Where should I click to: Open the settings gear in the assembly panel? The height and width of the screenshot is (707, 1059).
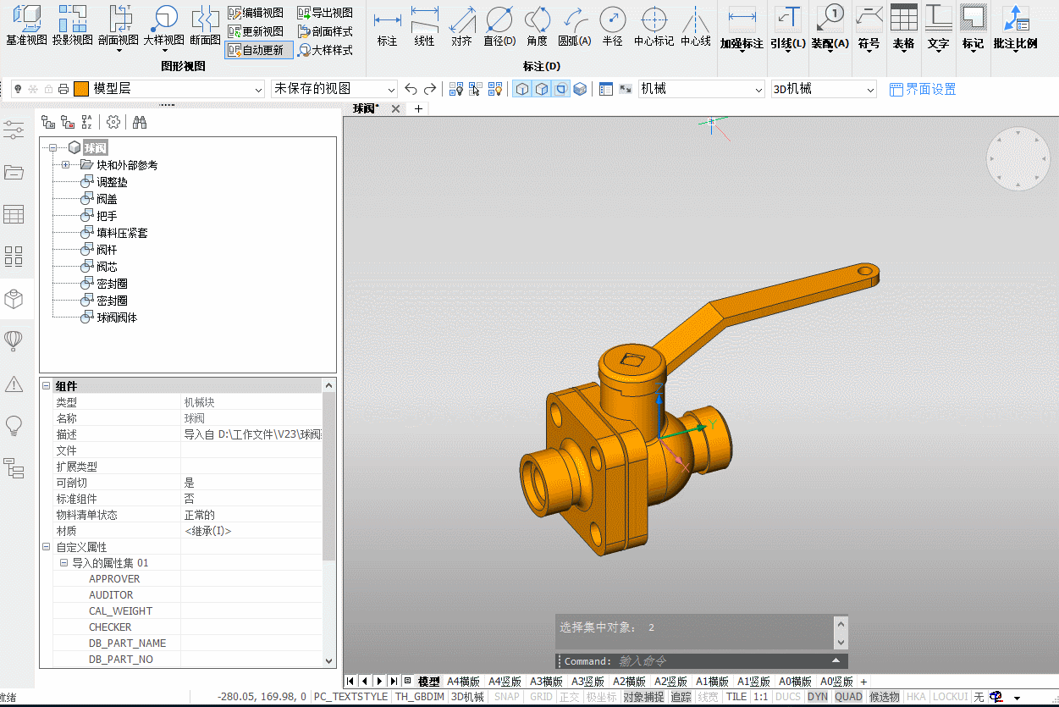[113, 123]
